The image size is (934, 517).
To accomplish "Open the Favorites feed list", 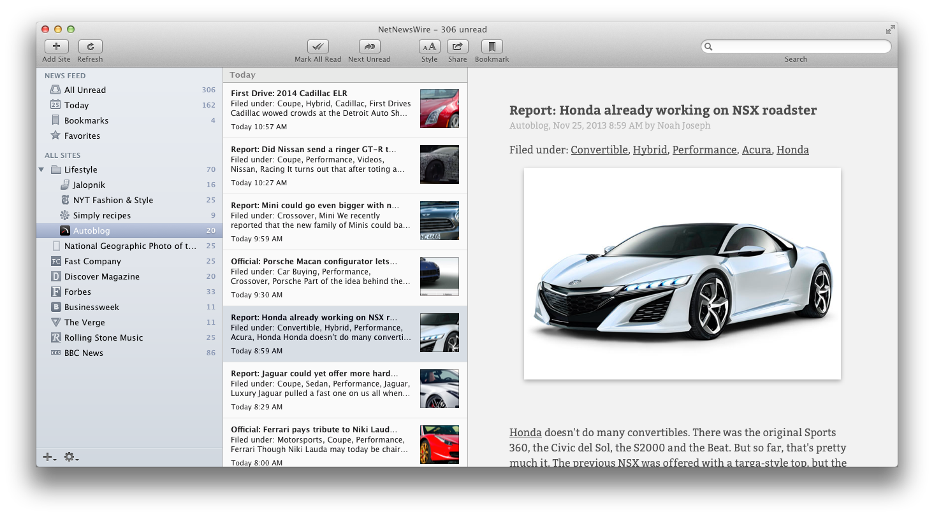I will coord(82,136).
